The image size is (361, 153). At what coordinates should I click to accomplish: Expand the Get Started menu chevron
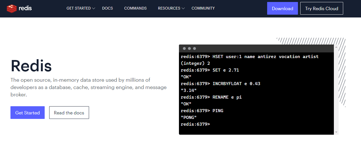pos(94,8)
